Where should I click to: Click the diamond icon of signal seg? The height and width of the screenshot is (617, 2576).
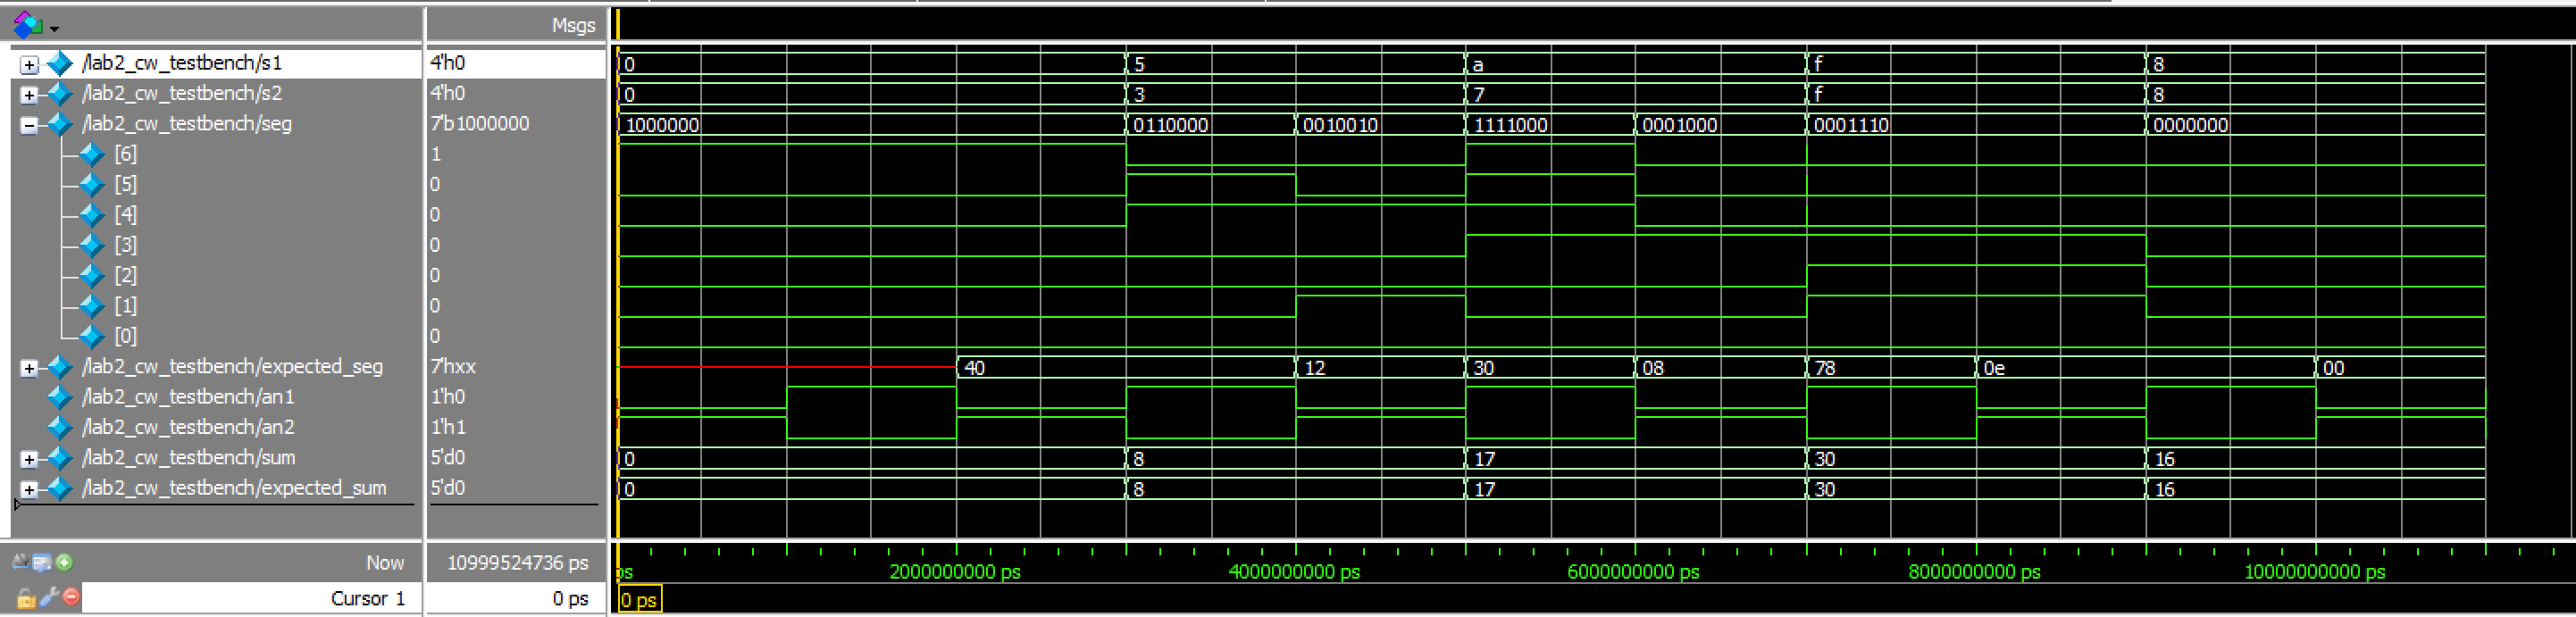point(59,123)
